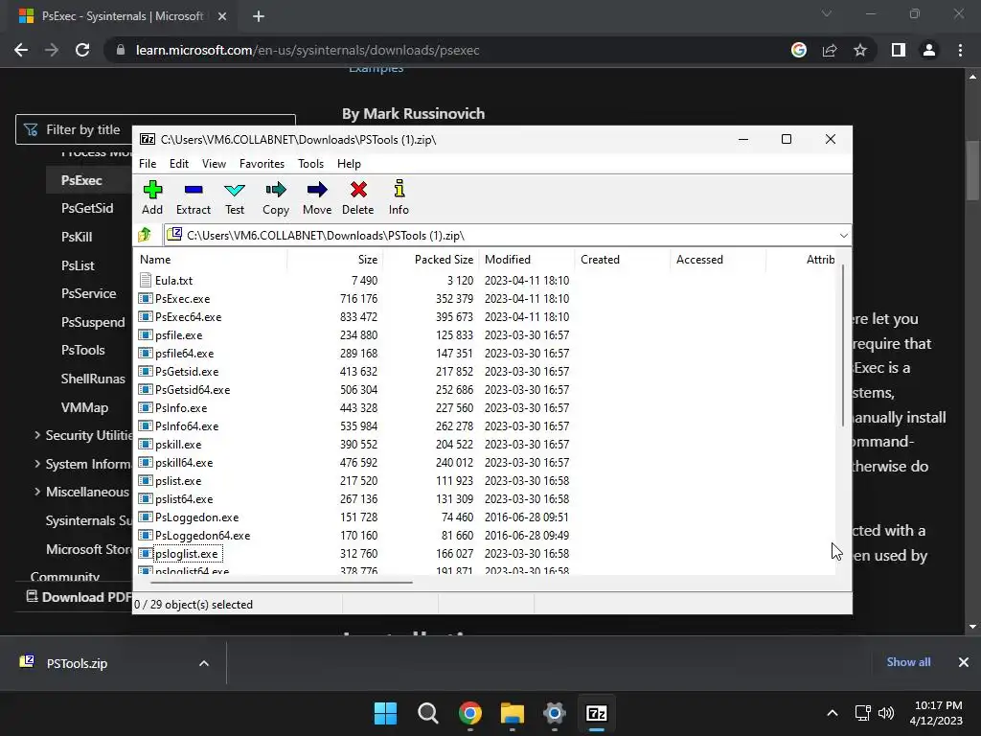The image size is (981, 736).
Task: Go back in Chrome
Action: point(21,50)
